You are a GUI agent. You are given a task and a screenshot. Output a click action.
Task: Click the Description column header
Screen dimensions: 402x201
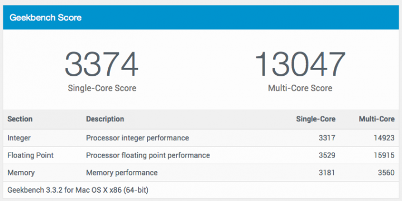(105, 119)
